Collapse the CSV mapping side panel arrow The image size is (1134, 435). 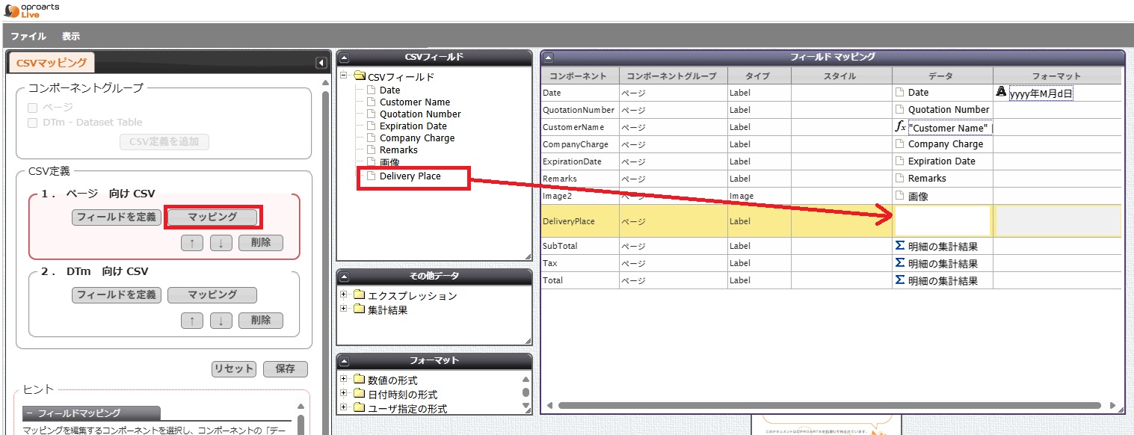320,64
